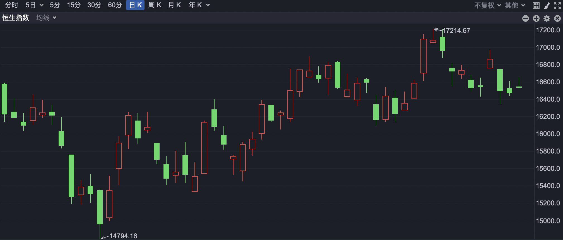Switch to the 分时 intraday view
Image resolution: width=563 pixels, height=240 pixels.
click(11, 5)
